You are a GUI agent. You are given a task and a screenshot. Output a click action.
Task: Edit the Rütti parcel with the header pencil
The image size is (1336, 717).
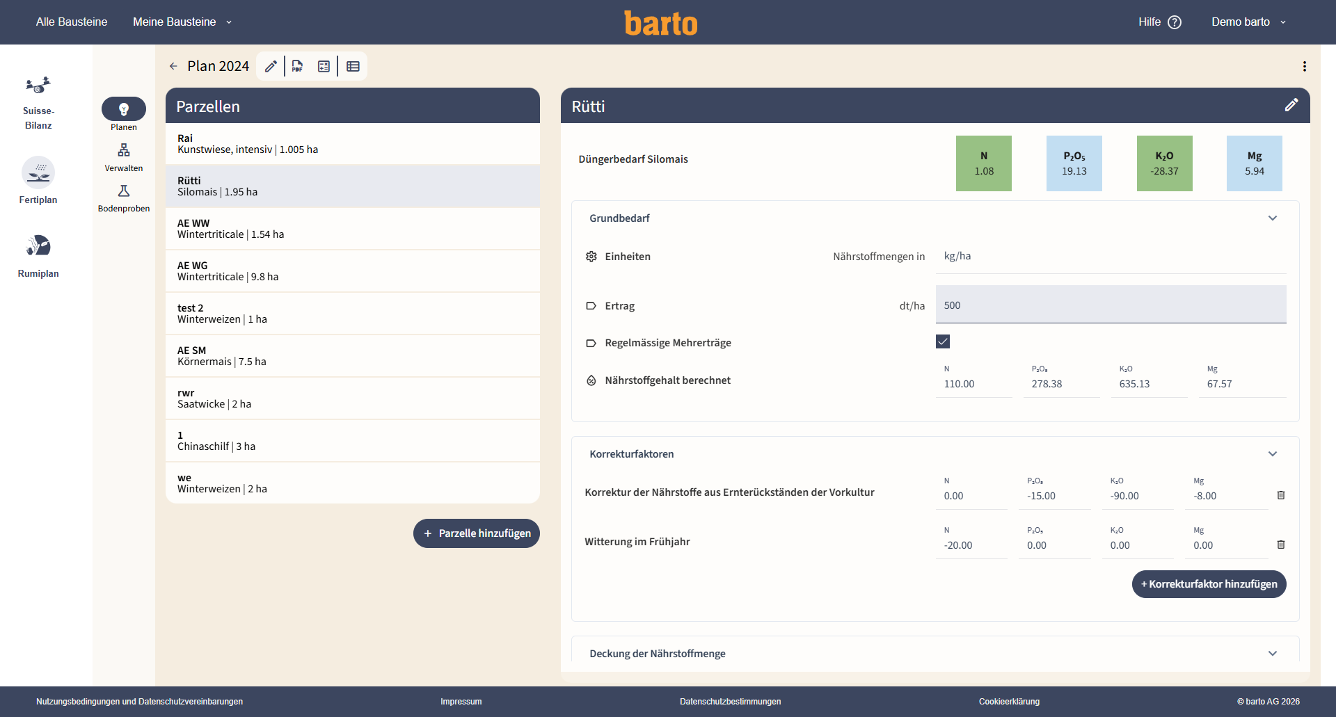[x=1291, y=105]
